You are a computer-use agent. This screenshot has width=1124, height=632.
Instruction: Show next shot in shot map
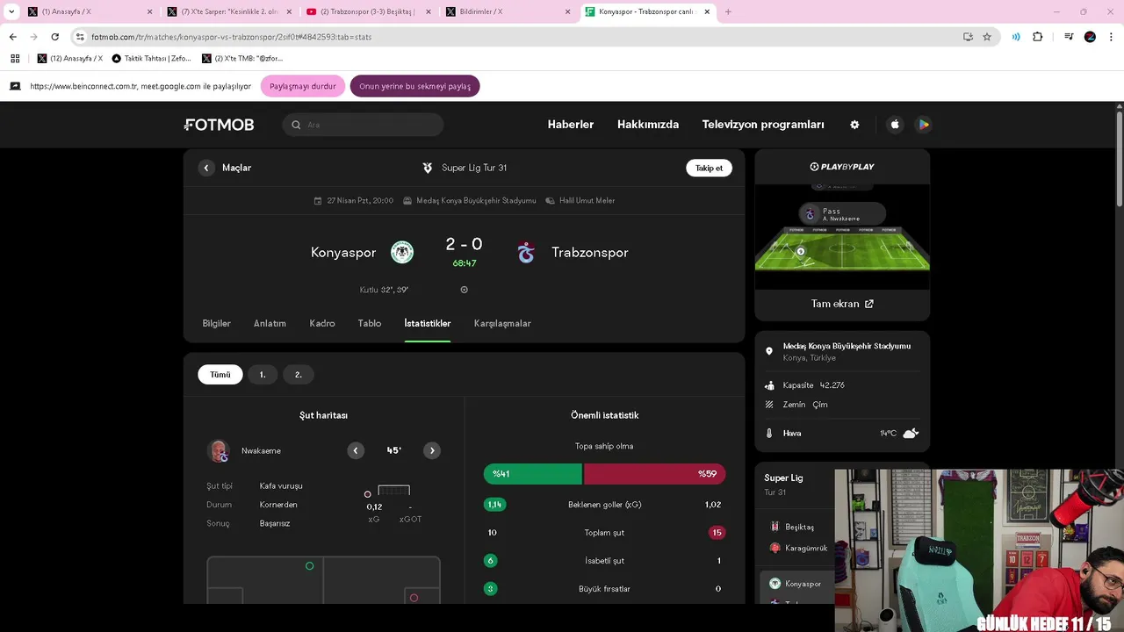pos(432,450)
